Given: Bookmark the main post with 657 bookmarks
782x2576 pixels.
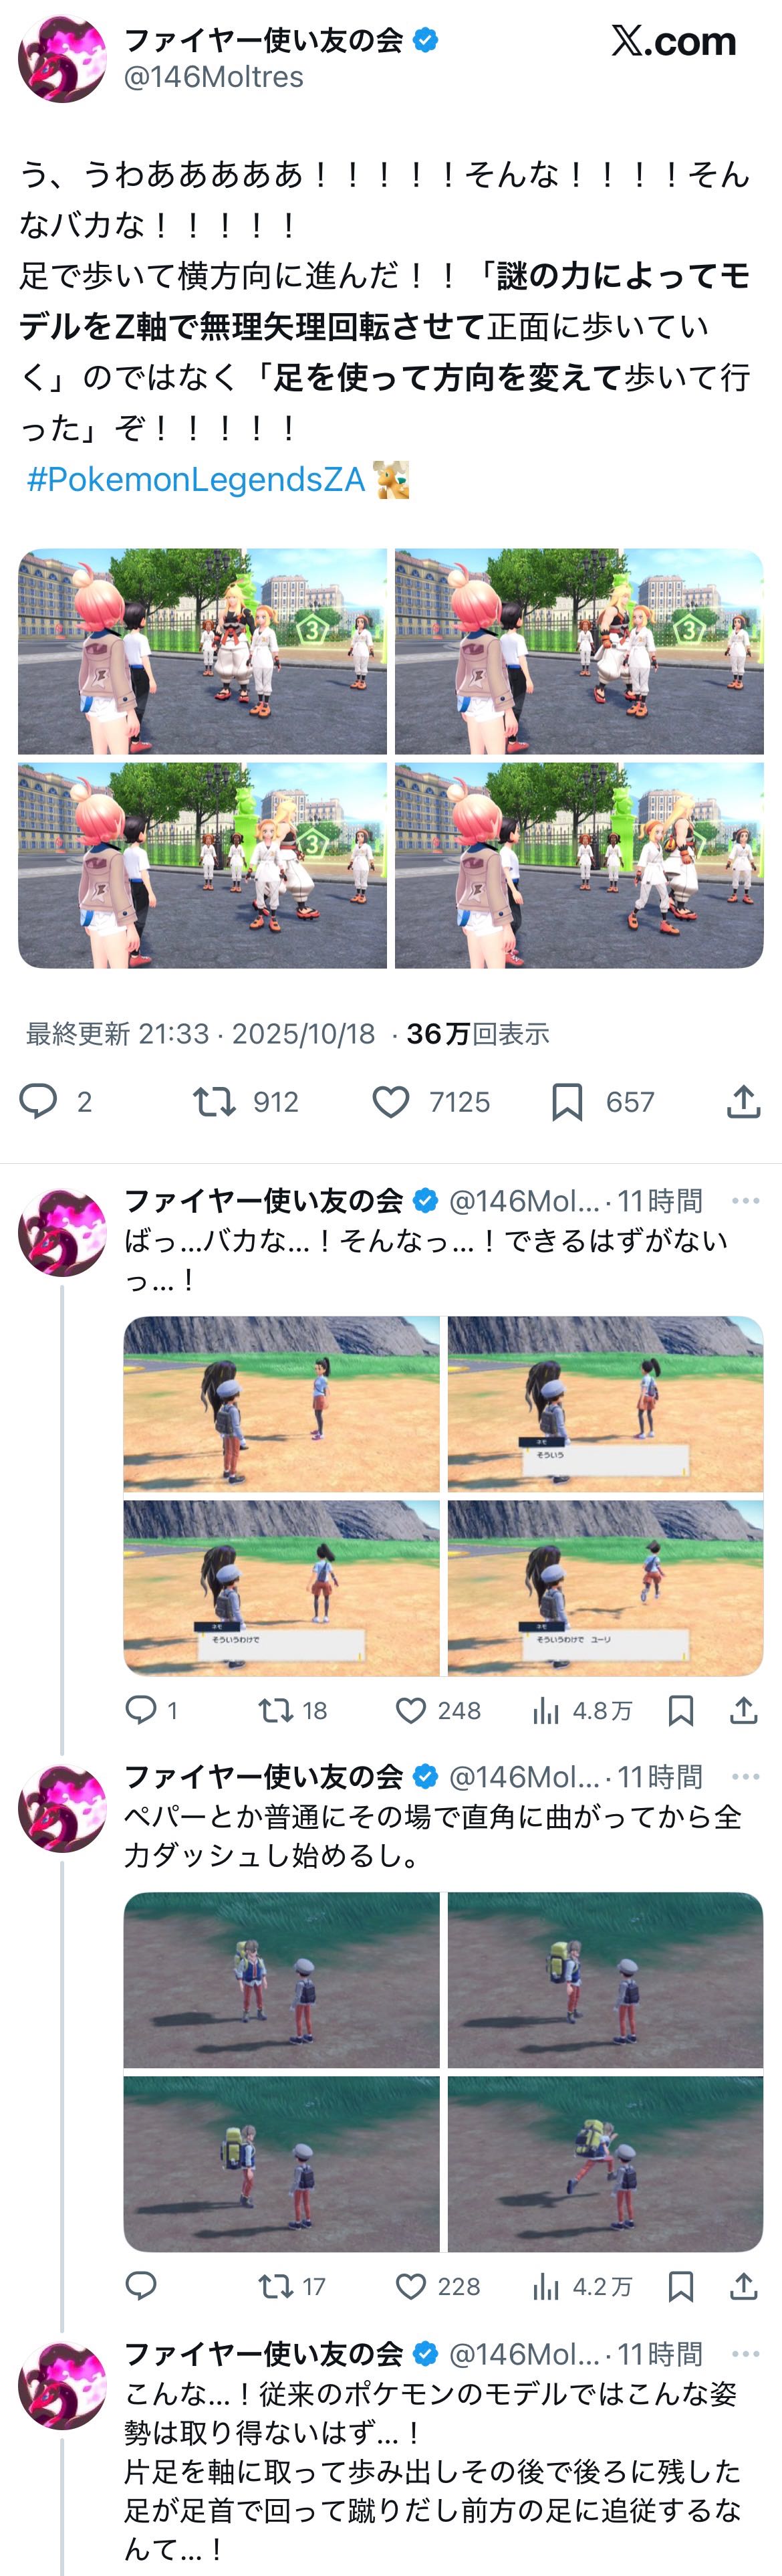Looking at the screenshot, I should (566, 1101).
